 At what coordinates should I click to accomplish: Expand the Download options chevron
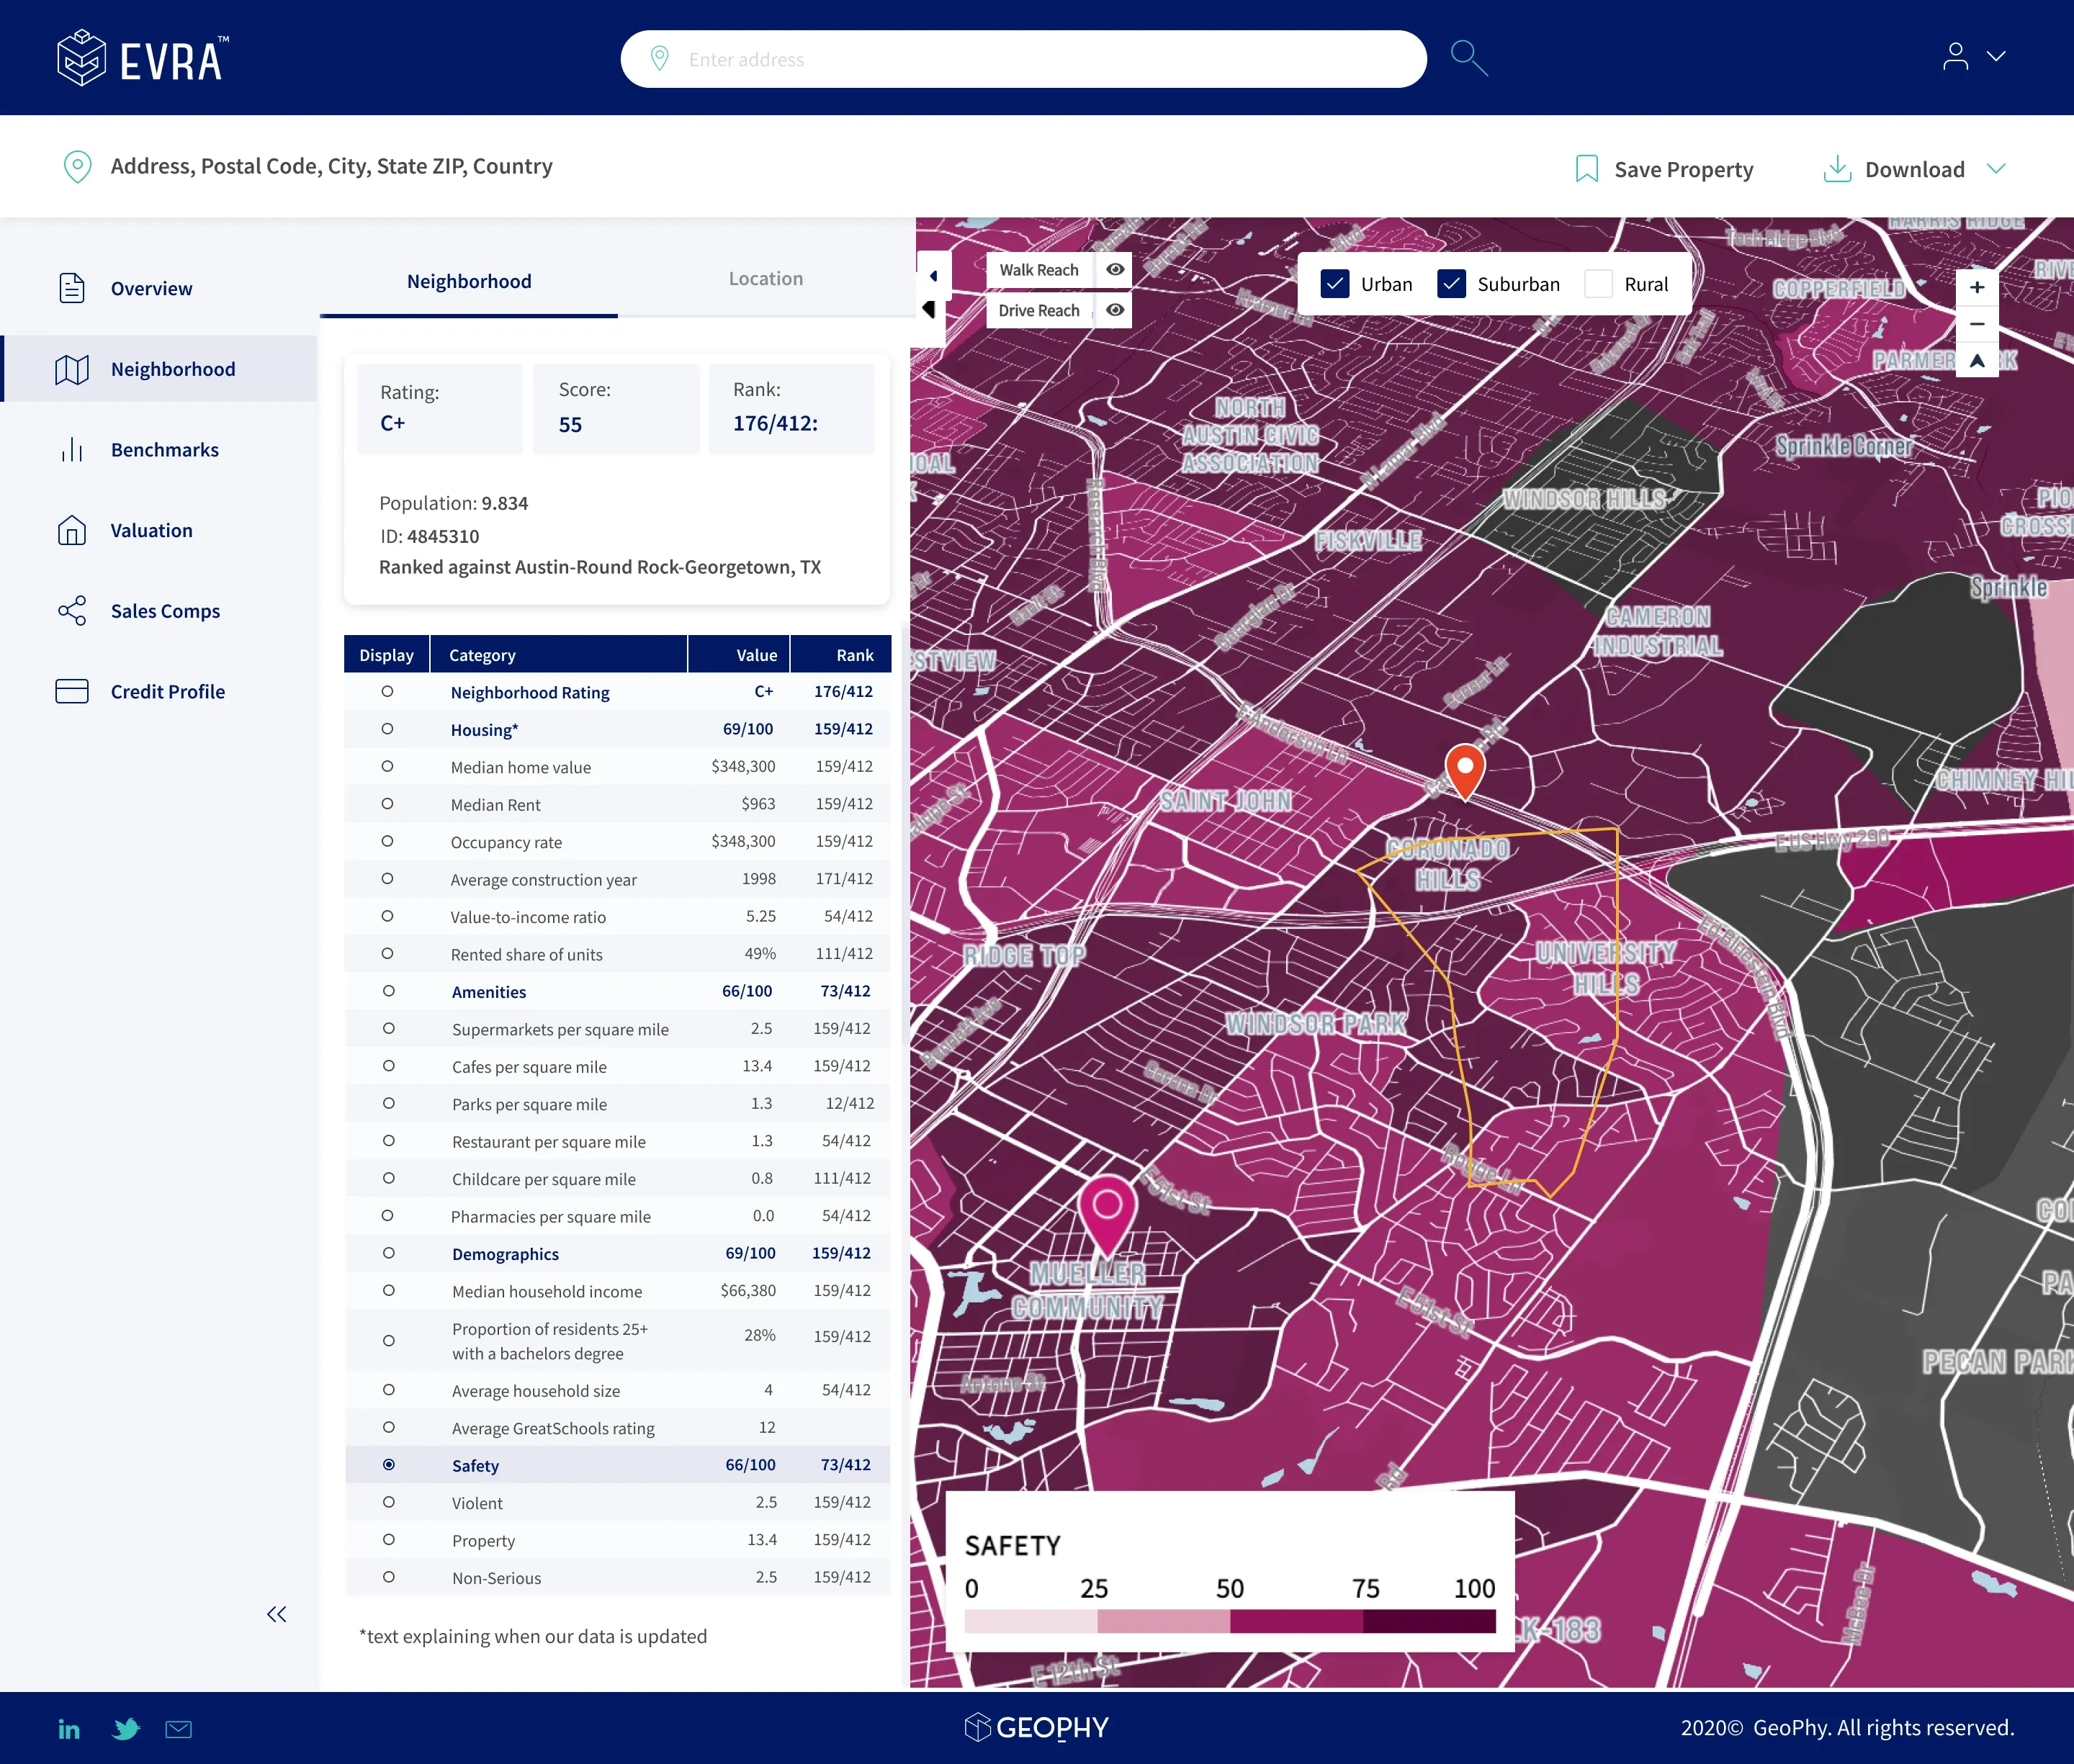(1996, 168)
